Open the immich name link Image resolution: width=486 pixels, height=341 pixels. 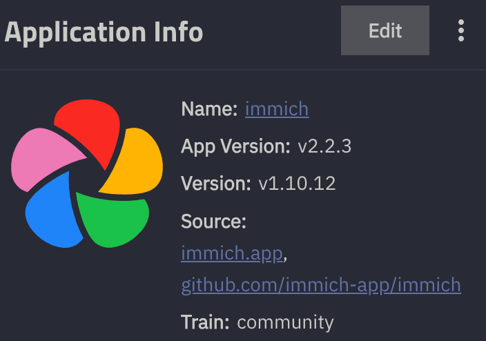point(276,109)
